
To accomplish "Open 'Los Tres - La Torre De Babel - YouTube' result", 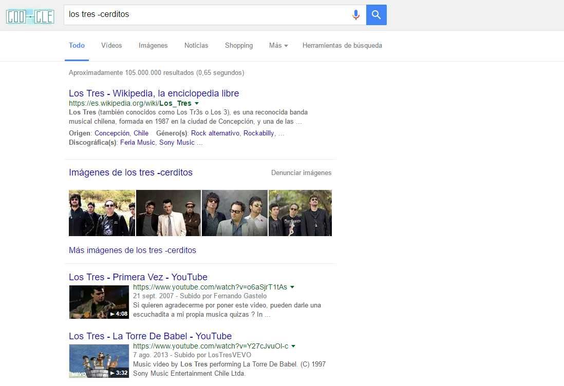I will point(151,336).
